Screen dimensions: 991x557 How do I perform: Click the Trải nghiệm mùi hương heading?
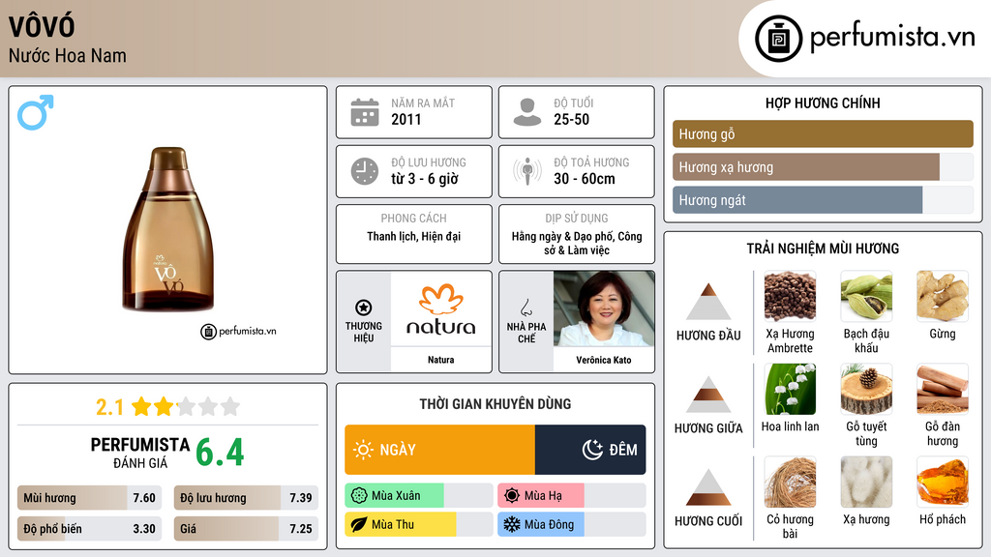(x=823, y=249)
